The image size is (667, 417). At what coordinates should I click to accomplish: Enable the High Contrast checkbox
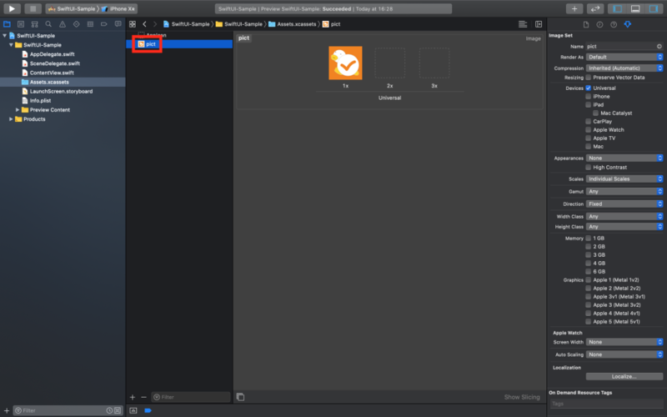[589, 168]
